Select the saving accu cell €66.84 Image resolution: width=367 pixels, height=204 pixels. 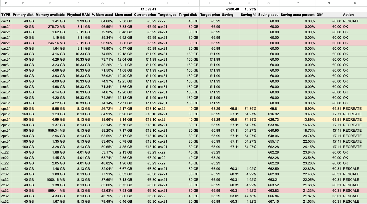(x=269, y=196)
